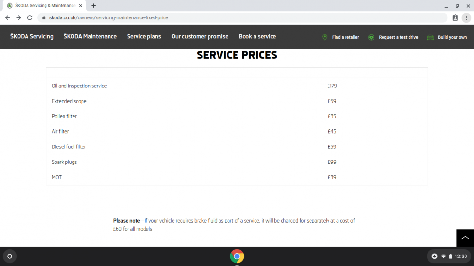
Task: Open Chrome from the shelf
Action: coord(237,257)
